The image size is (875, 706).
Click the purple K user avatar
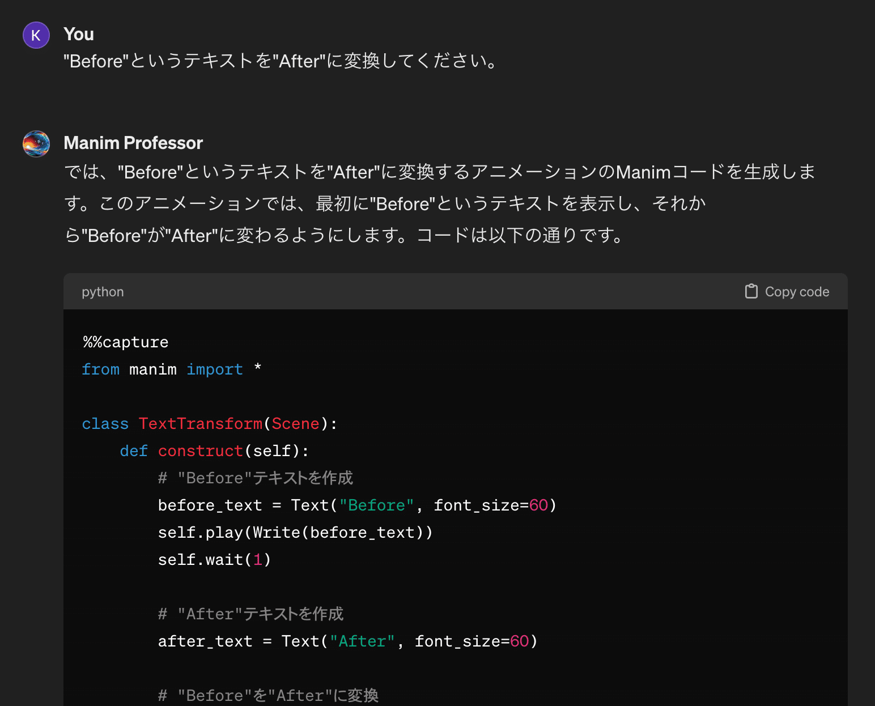pos(36,35)
